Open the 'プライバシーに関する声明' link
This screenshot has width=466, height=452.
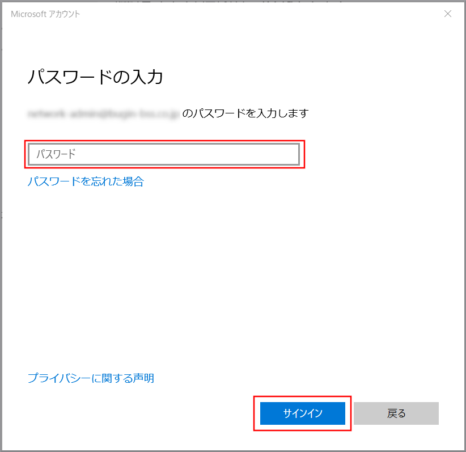coord(91,378)
